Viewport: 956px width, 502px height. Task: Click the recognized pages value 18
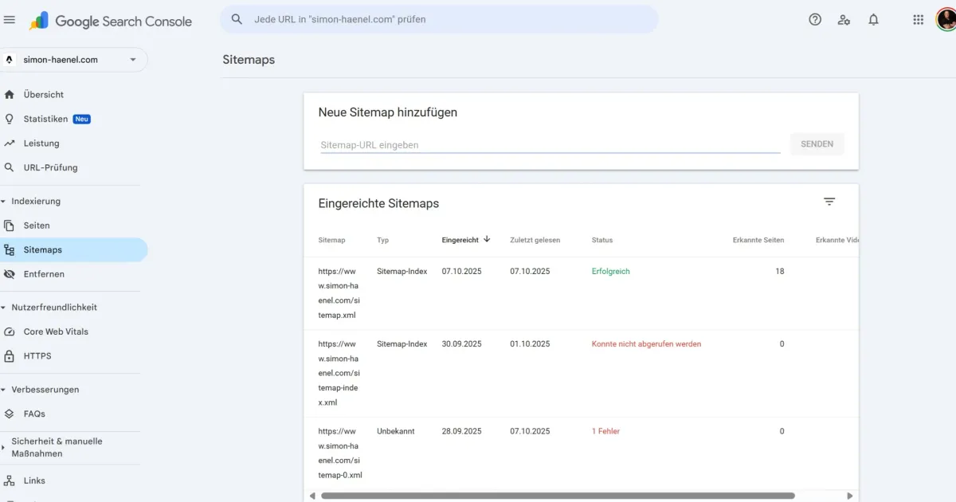point(780,271)
